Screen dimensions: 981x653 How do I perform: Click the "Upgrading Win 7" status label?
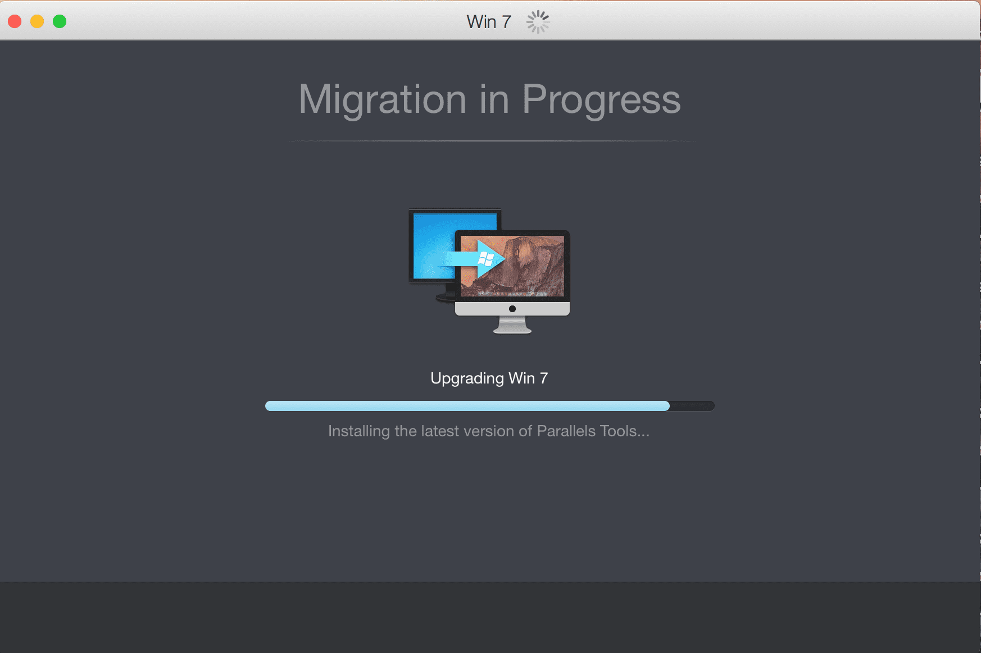point(489,378)
